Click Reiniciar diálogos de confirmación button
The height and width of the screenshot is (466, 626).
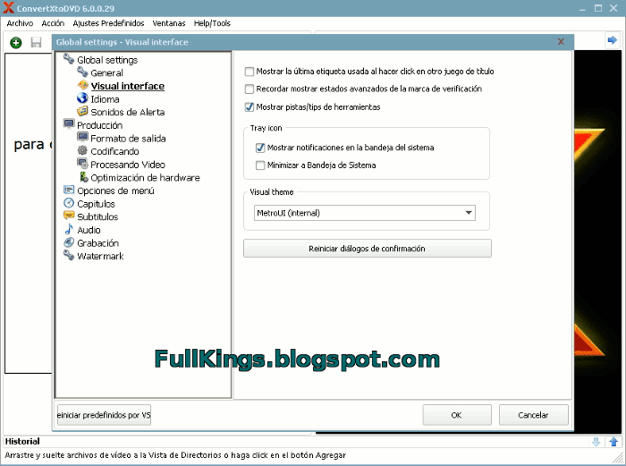click(x=368, y=249)
